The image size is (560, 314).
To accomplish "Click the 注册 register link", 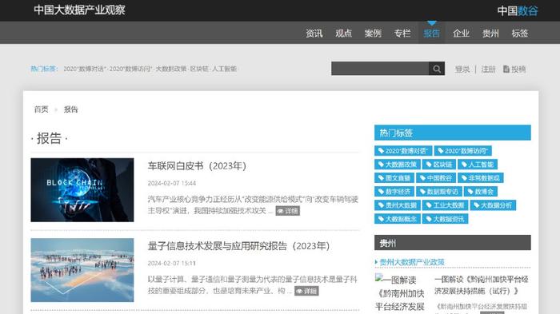I will pyautogui.click(x=488, y=70).
